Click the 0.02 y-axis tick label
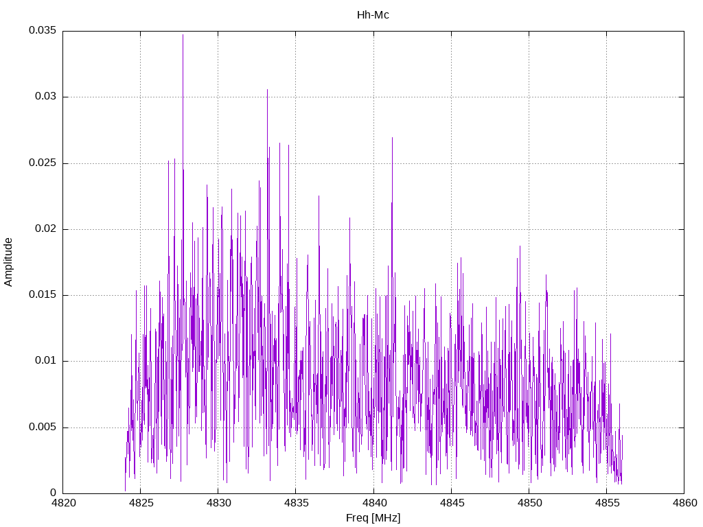Viewport: 703px width, 527px height. point(46,229)
